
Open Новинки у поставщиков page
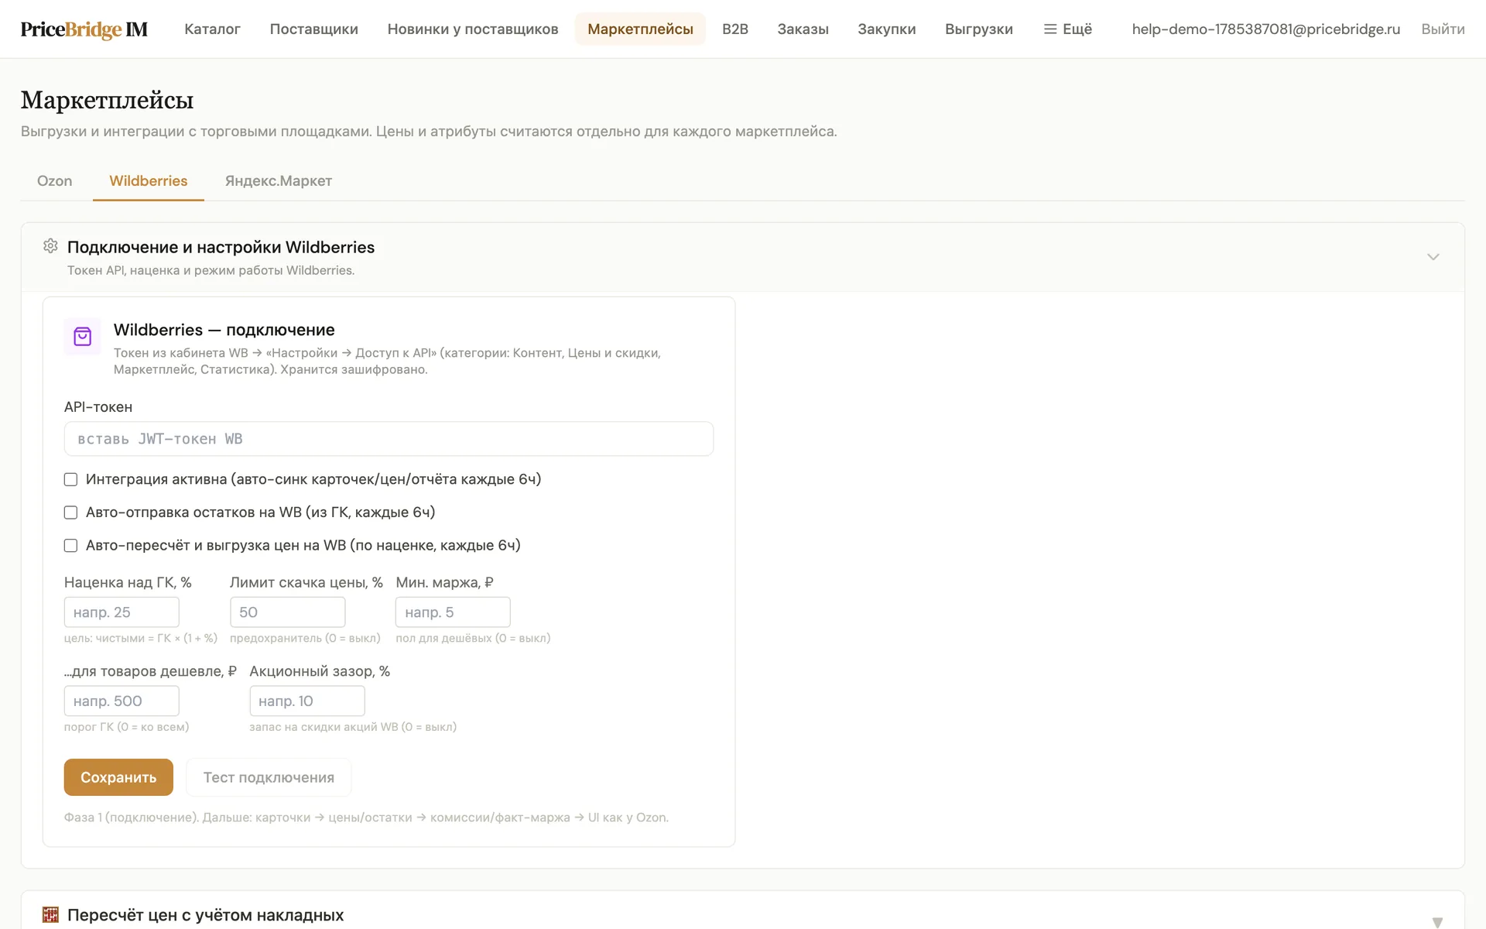(473, 29)
